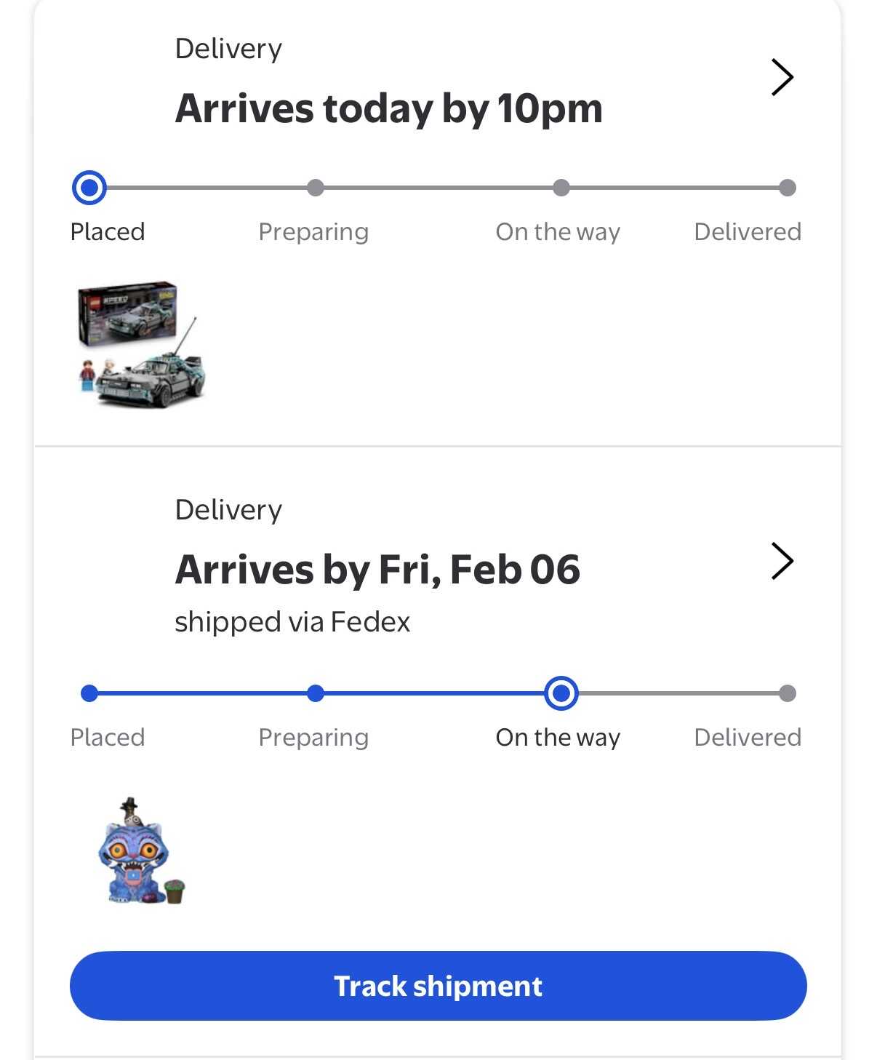Screen dimensions: 877x1060
Task: Click the Placed dot in the Fedex shipment tracker
Action: click(89, 693)
